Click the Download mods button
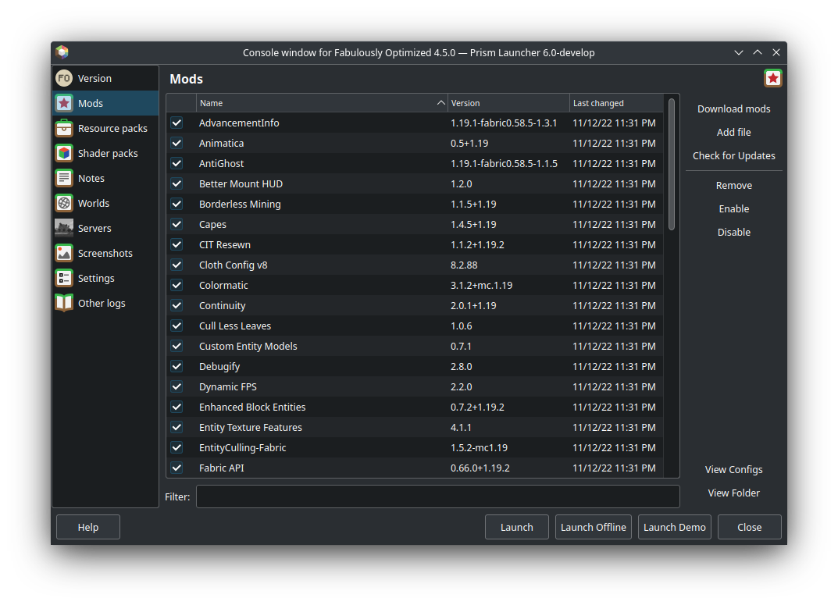 click(734, 109)
